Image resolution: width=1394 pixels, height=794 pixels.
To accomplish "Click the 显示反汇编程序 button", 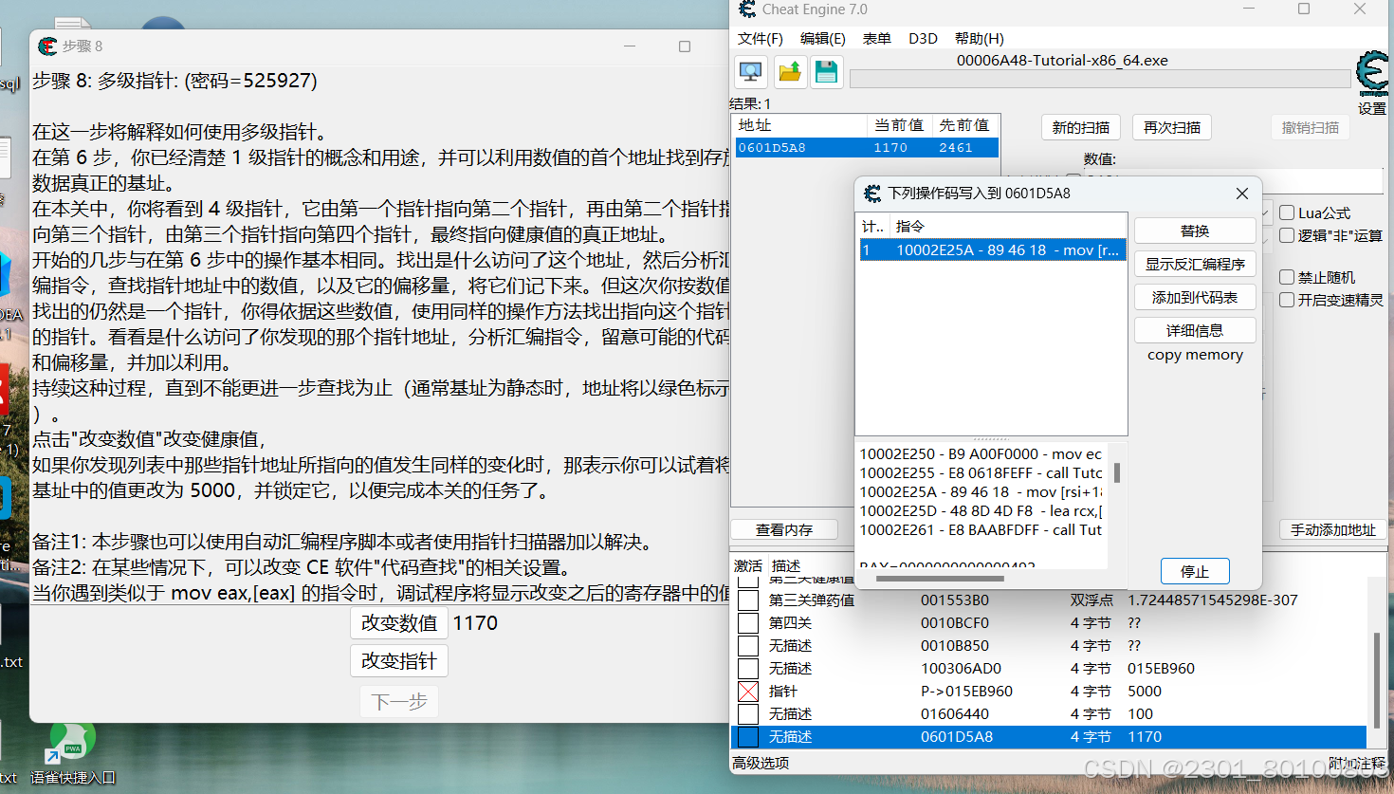I will 1195,264.
